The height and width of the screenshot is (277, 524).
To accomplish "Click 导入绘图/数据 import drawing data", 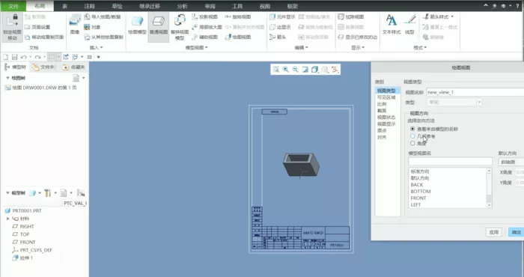I will coord(103,16).
